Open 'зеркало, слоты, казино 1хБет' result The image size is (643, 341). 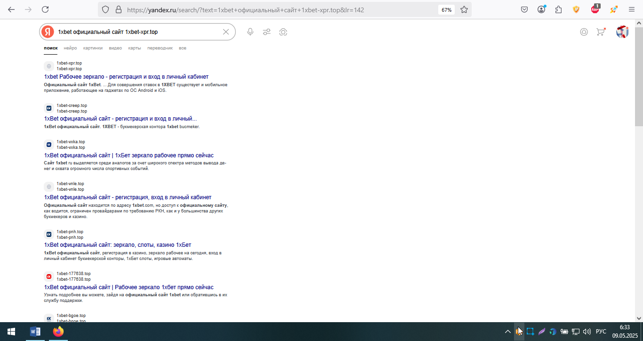coord(118,245)
